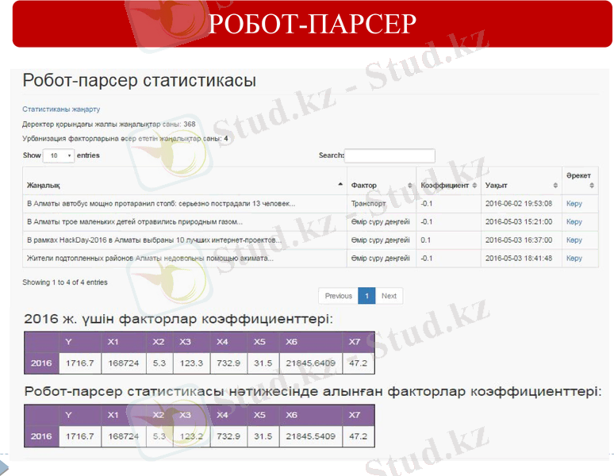
Task: Click X1 value '168724' in first table
Action: click(123, 363)
